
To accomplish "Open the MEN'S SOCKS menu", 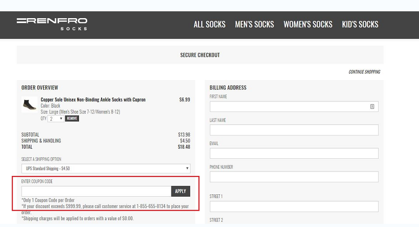I will click(x=254, y=24).
